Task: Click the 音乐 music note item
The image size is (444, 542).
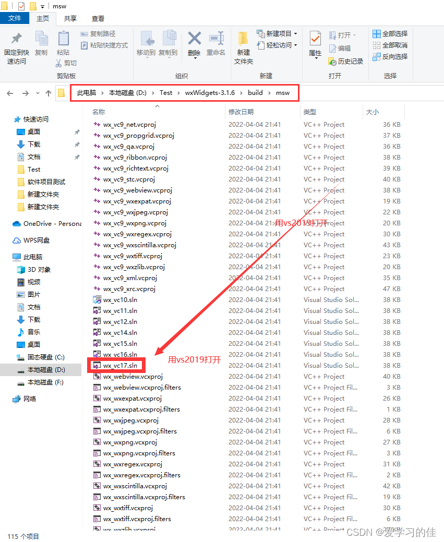Action: click(x=29, y=332)
